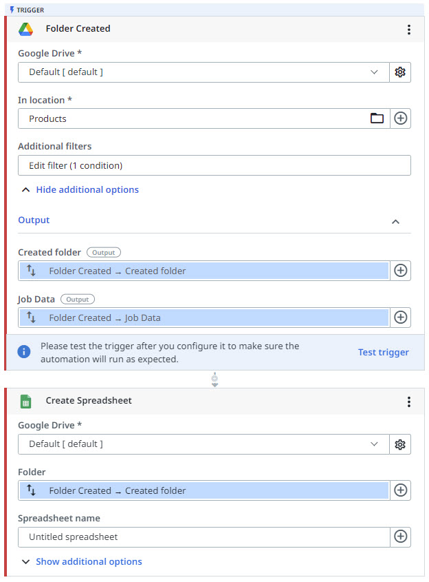Click plus button next to Folder field

(400, 490)
